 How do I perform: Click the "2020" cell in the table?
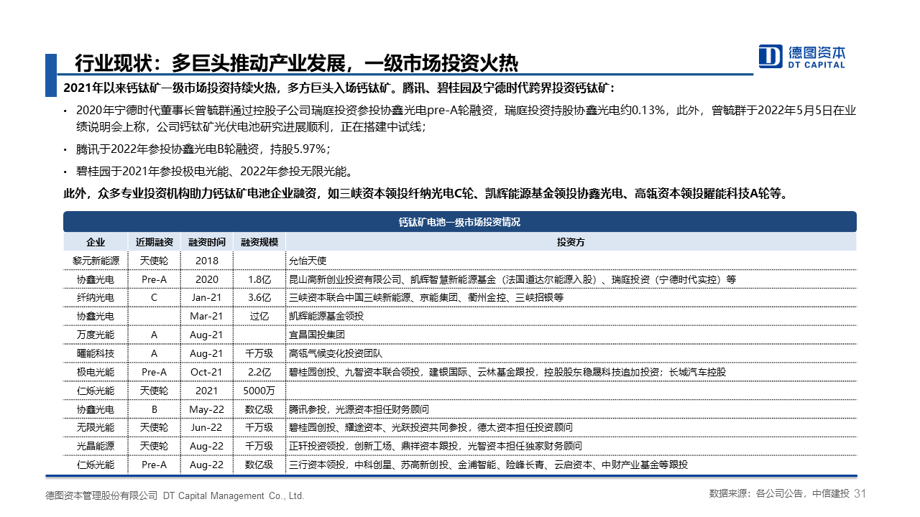(207, 279)
